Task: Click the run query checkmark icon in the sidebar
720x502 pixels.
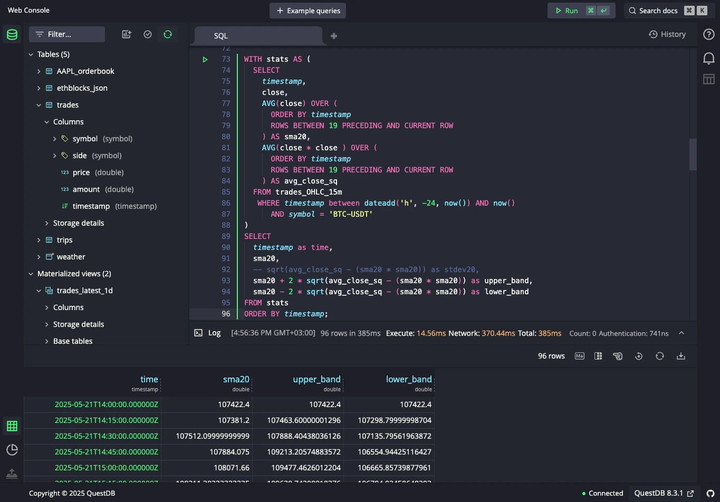Action: [148, 34]
